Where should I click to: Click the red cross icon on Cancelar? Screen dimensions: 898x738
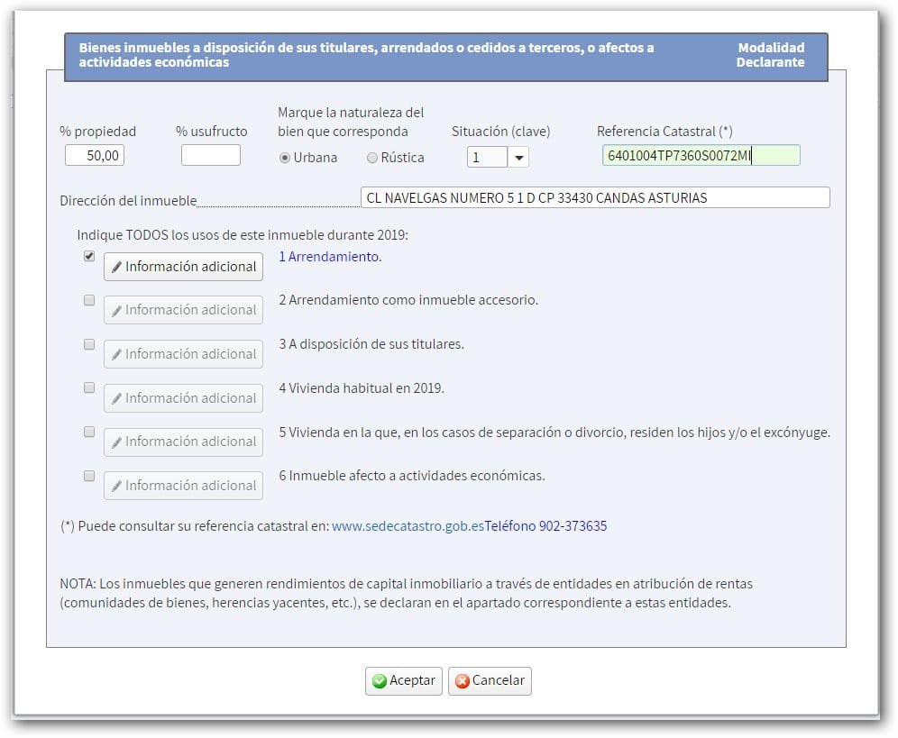pos(462,680)
